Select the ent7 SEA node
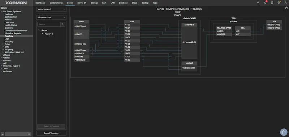Screen dimensions: 289x137 click(242, 34)
